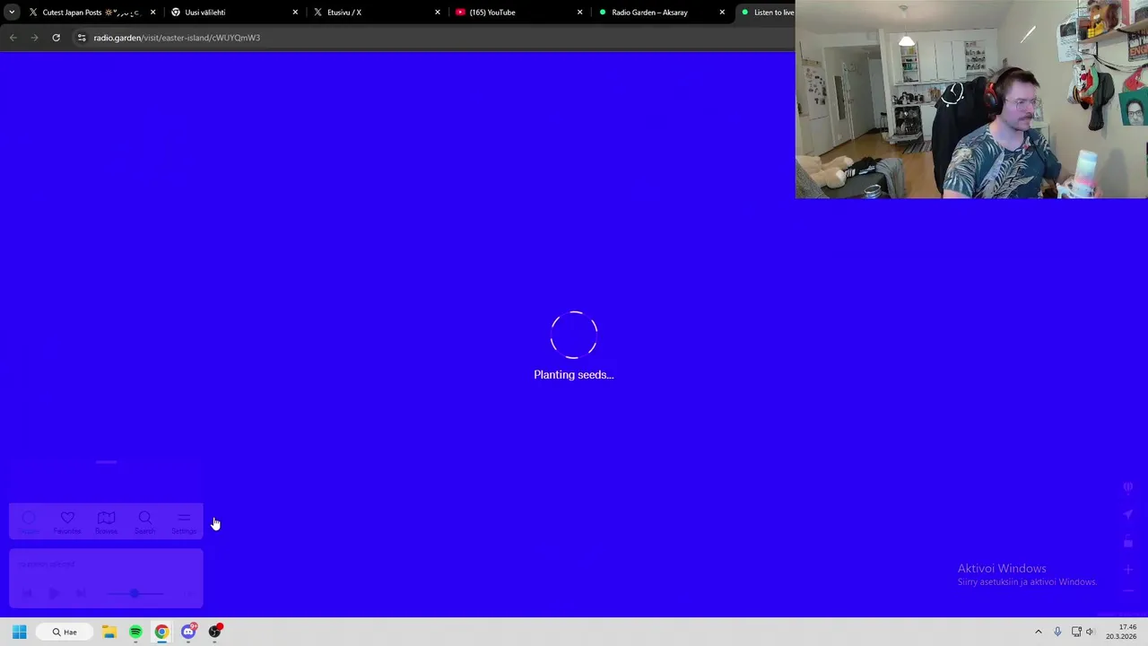Open Spotify from the taskbar
The image size is (1148, 646).
tap(135, 632)
